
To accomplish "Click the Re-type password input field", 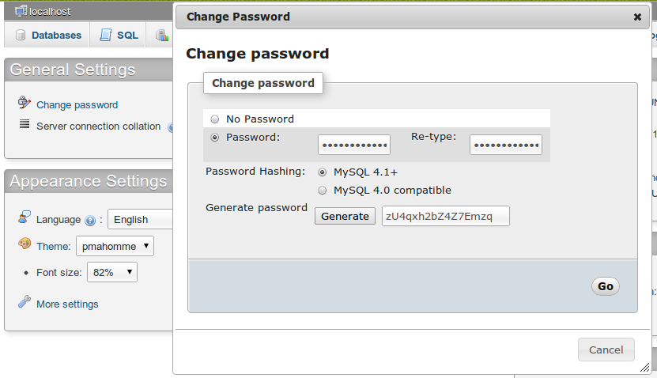I will (505, 146).
